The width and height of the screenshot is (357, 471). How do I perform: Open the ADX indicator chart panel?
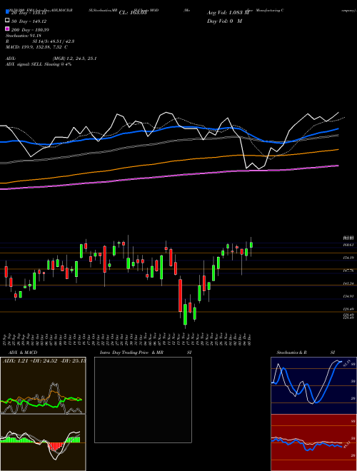point(43,385)
